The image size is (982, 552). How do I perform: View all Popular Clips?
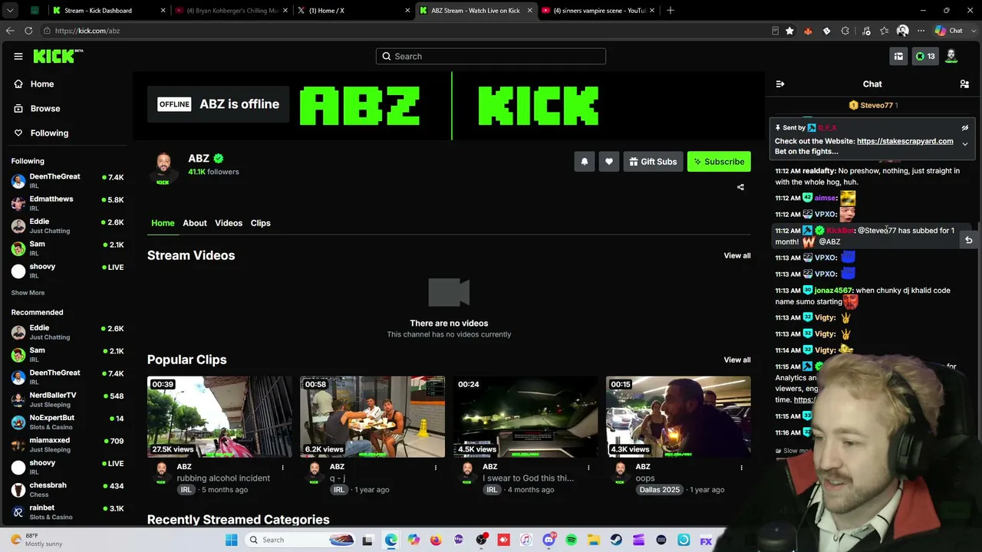tap(737, 360)
